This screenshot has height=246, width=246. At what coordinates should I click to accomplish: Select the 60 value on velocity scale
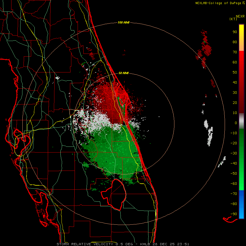pos(235,62)
